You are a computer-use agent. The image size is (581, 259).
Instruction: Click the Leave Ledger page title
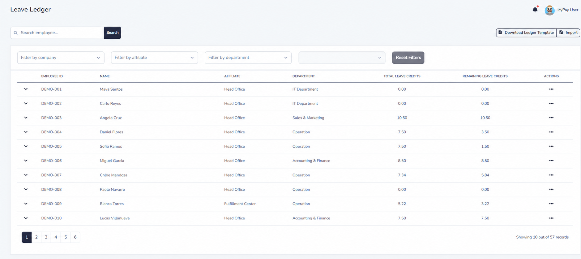coord(30,9)
